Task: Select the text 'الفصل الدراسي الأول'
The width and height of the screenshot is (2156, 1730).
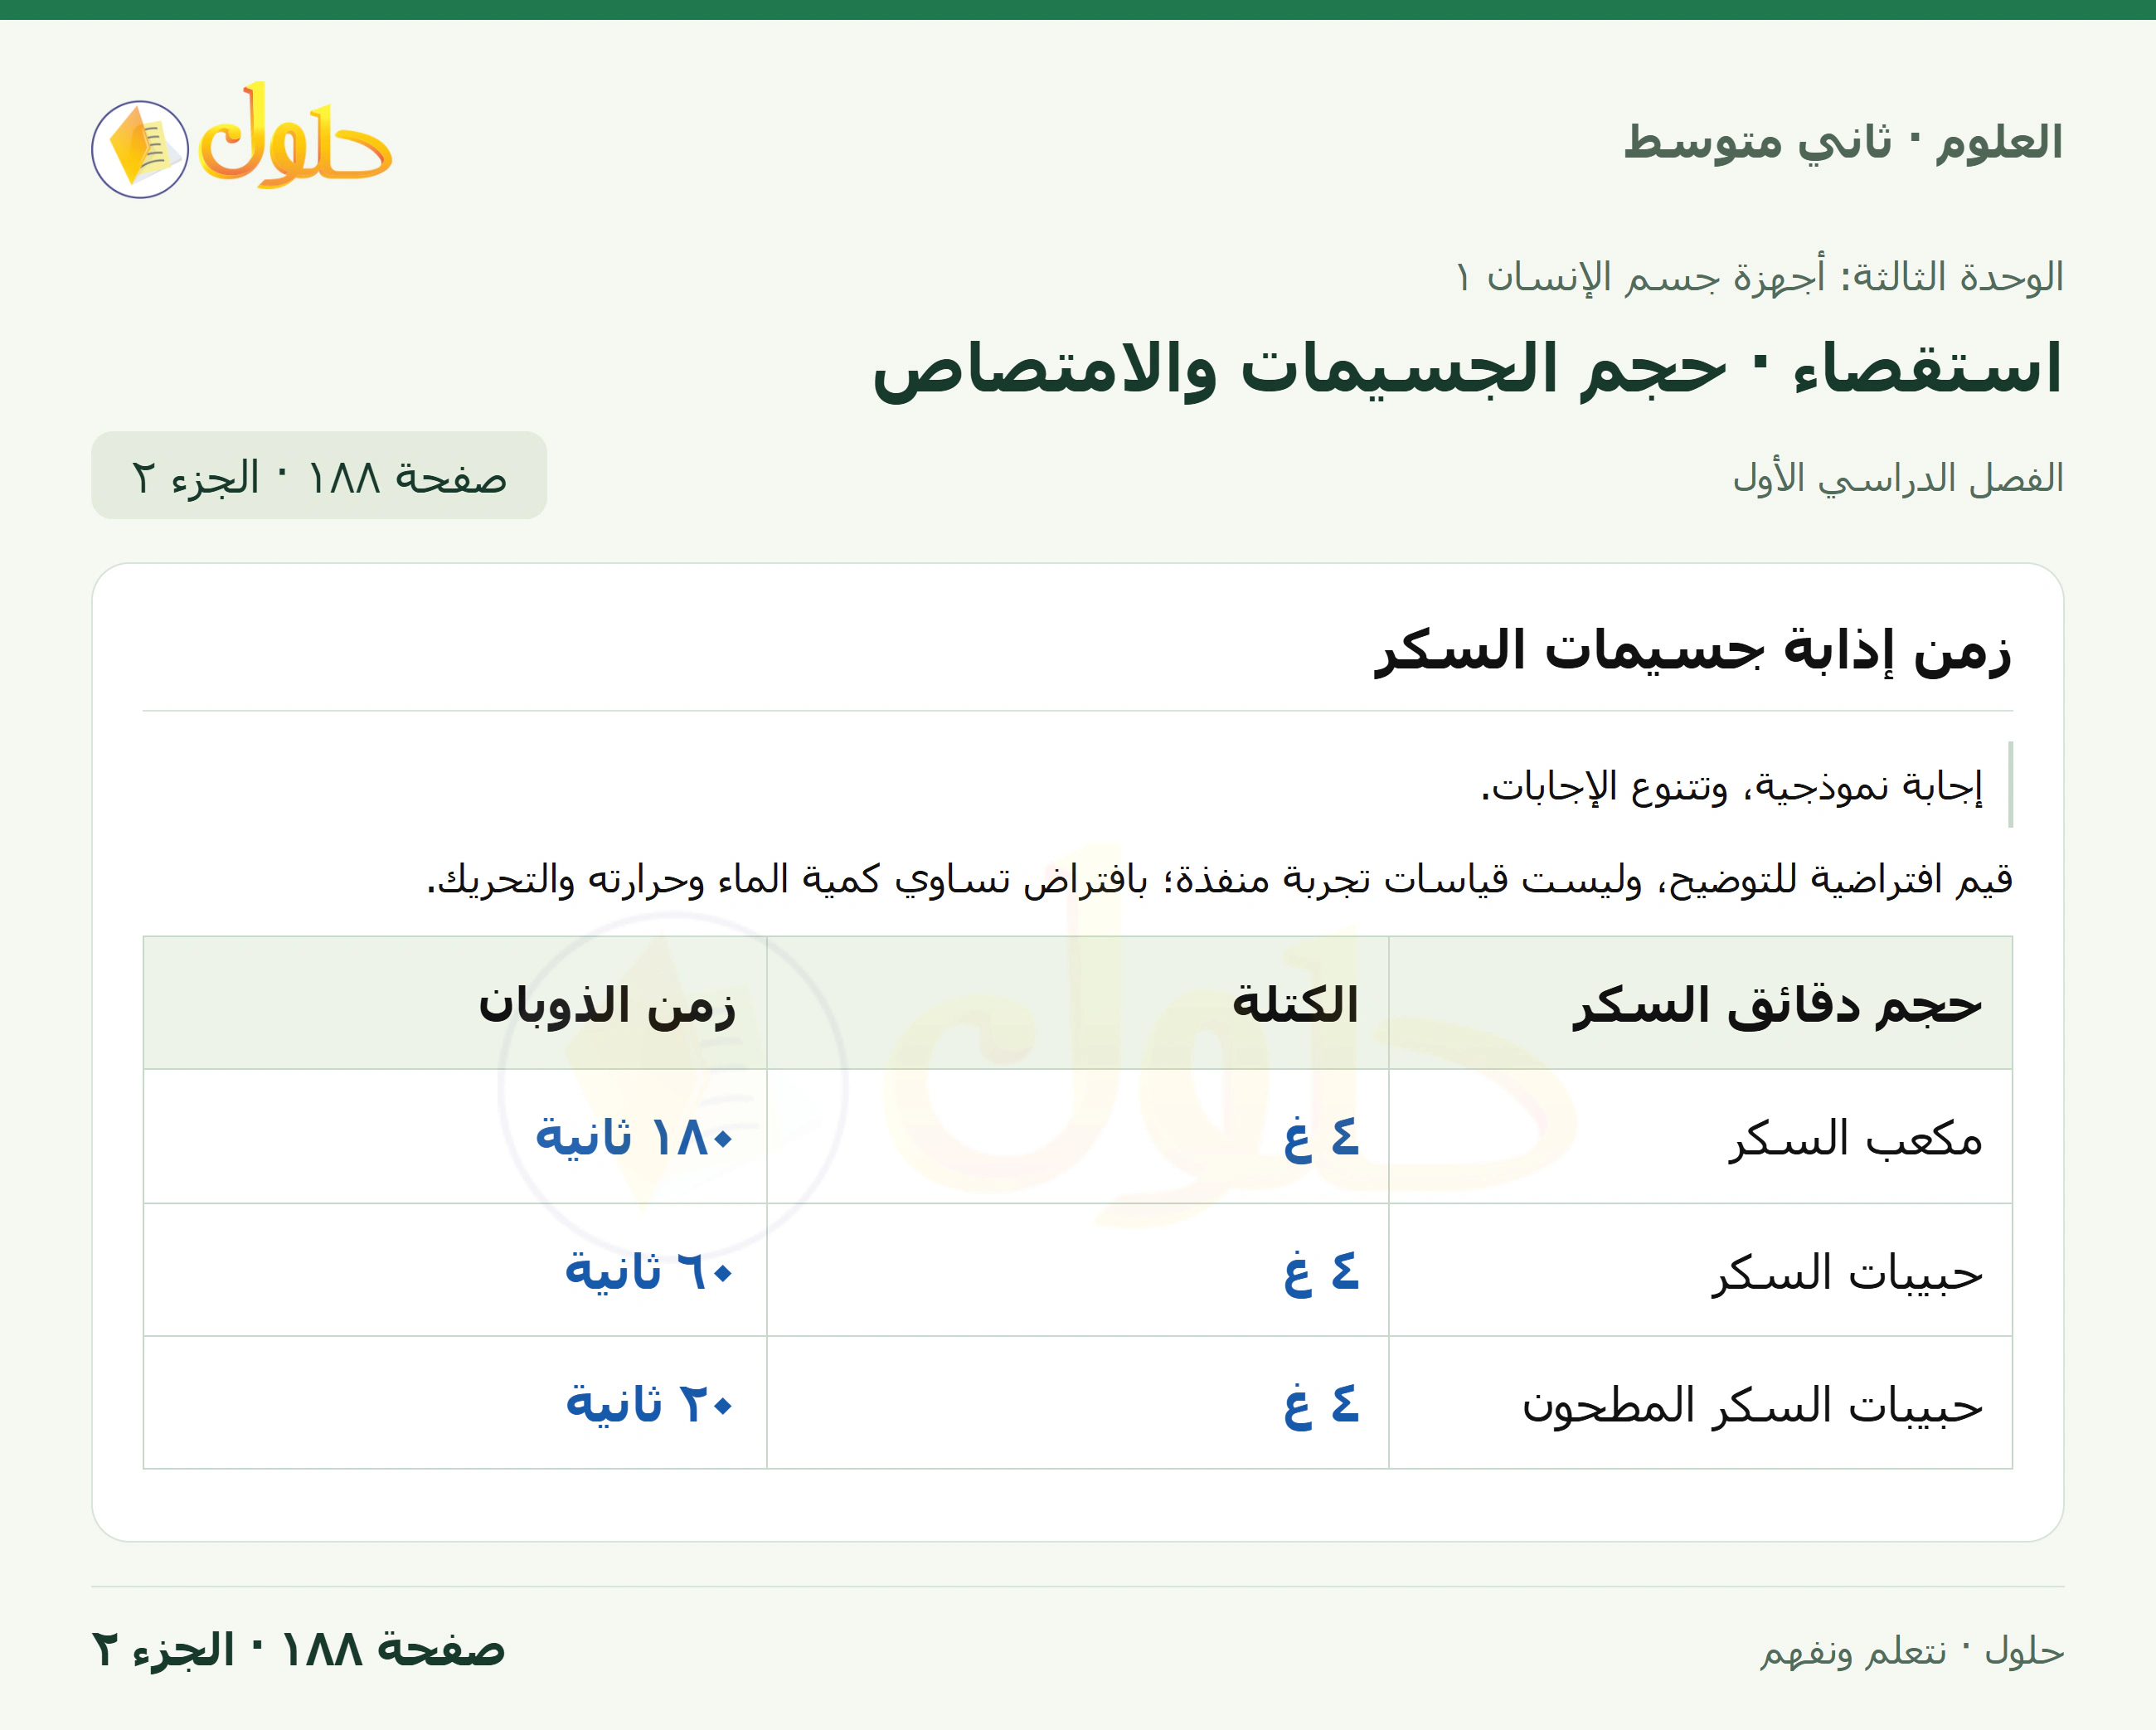Action: coord(1898,478)
